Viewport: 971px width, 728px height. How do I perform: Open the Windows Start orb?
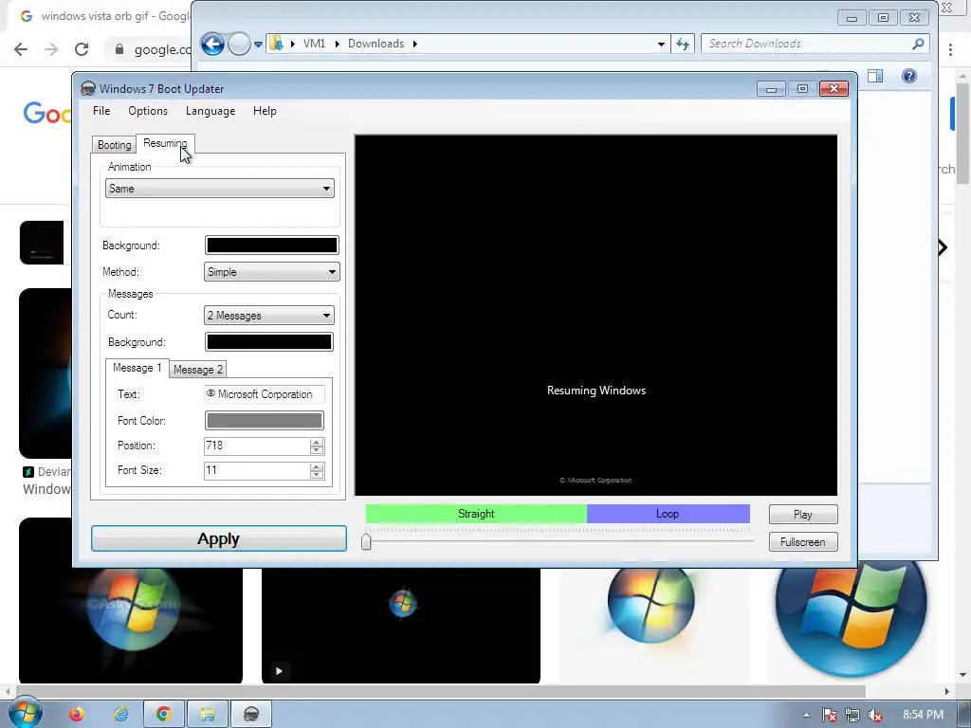point(24,713)
